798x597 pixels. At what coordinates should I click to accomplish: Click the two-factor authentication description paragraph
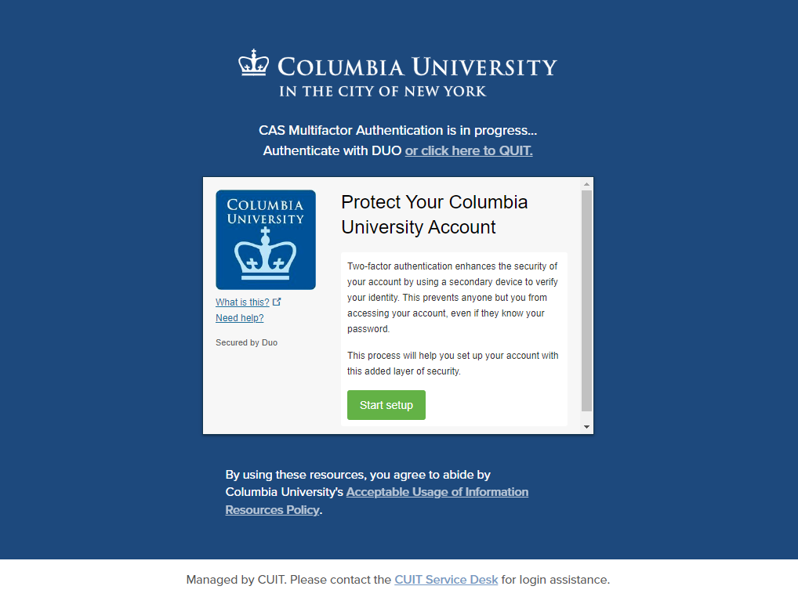(x=452, y=298)
